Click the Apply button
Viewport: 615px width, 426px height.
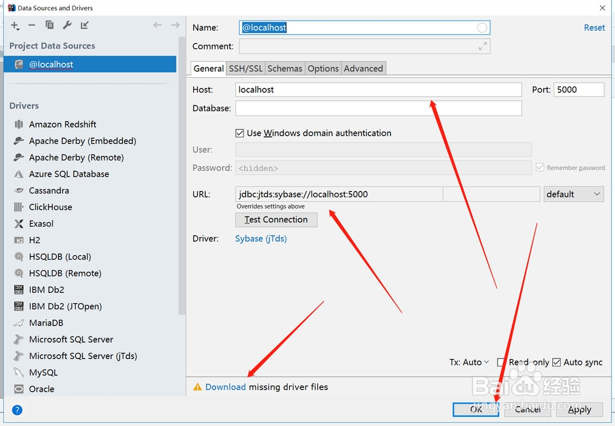(x=579, y=409)
